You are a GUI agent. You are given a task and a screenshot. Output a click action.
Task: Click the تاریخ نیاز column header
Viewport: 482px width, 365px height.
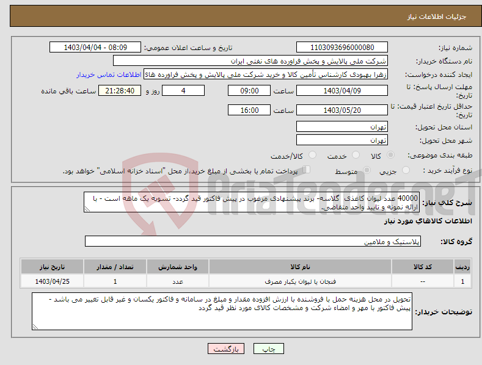(x=53, y=267)
